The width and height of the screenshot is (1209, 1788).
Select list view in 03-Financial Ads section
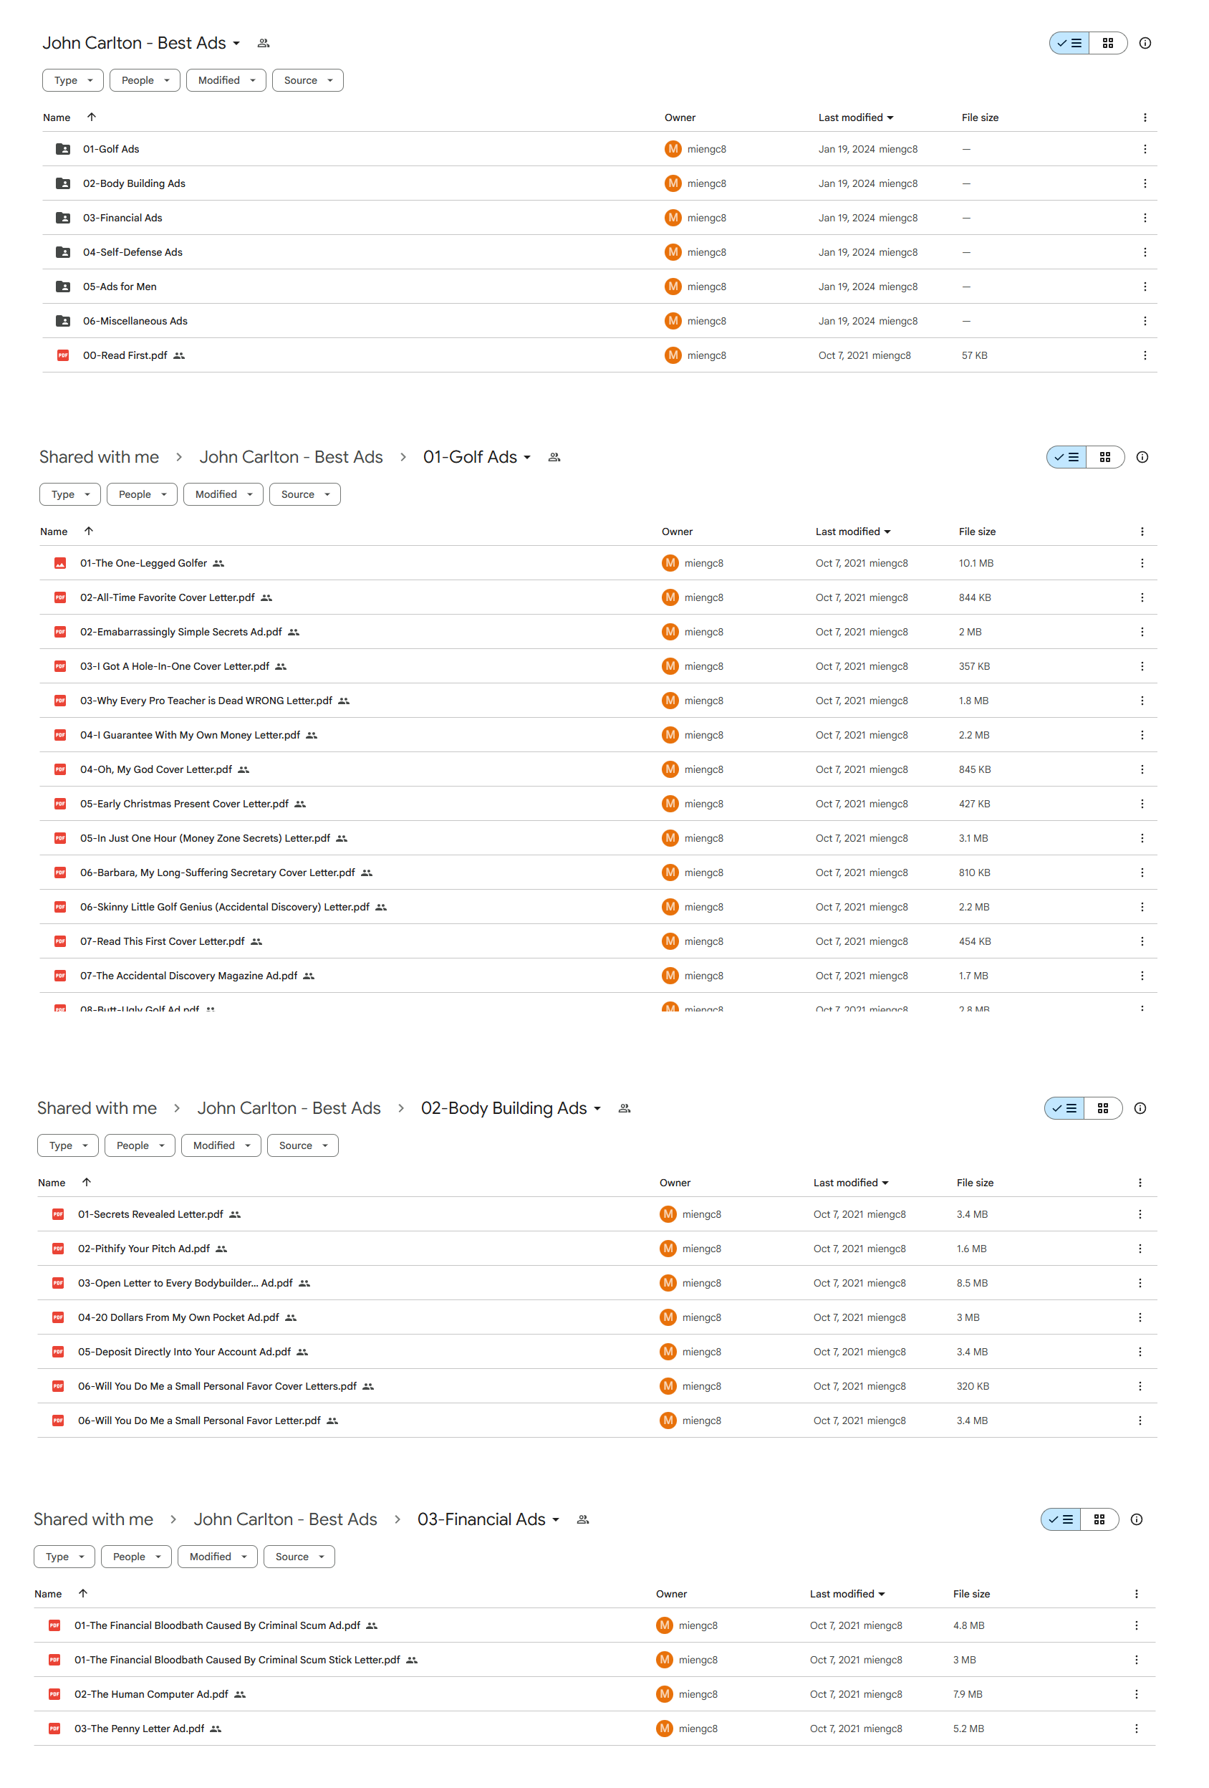pyautogui.click(x=1061, y=1519)
